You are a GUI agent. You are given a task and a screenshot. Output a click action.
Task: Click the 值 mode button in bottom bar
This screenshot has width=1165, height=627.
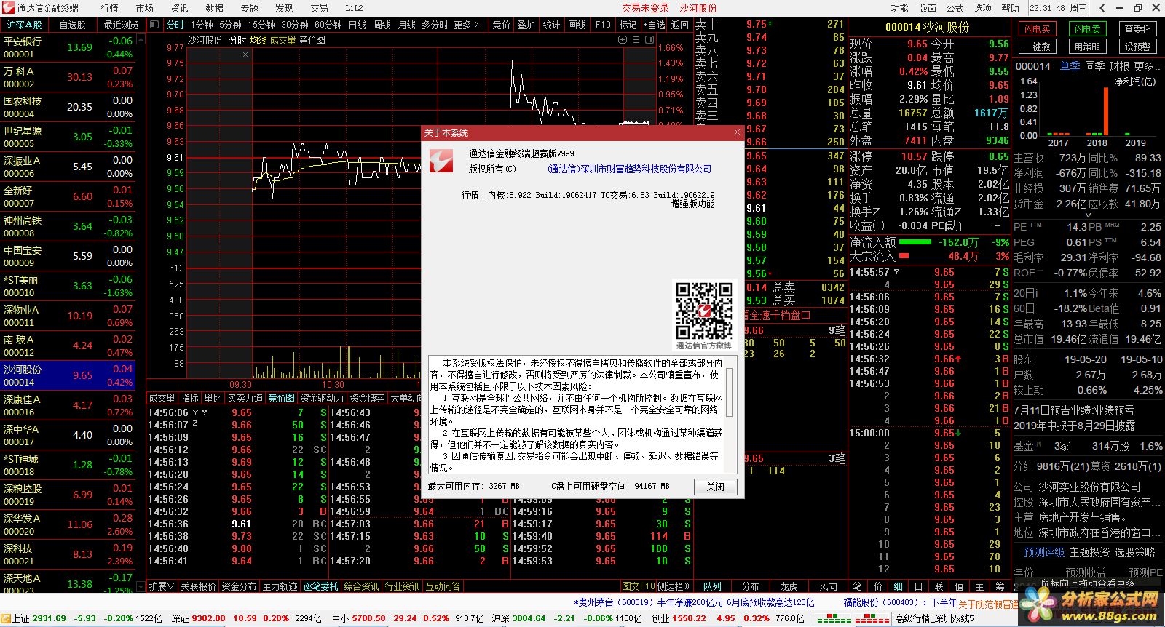tap(960, 586)
